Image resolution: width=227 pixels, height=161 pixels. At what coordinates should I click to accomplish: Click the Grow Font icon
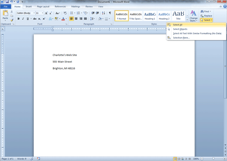[46, 13]
